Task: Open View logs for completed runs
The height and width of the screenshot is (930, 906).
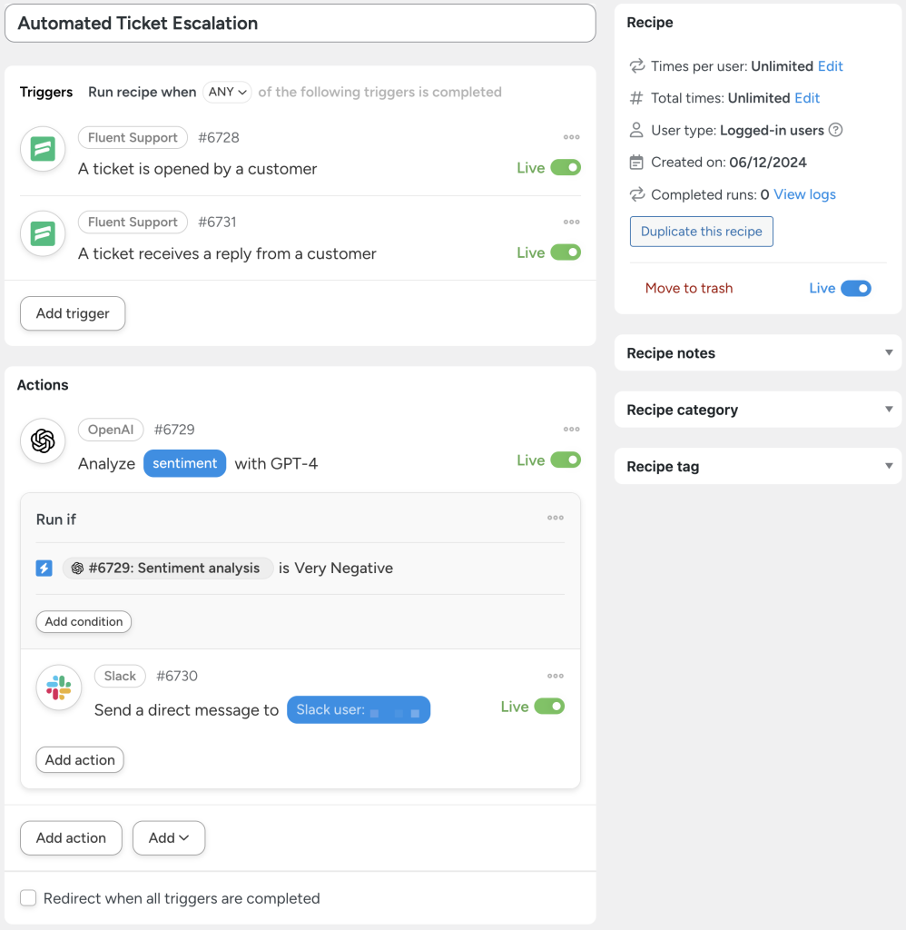Action: [803, 194]
